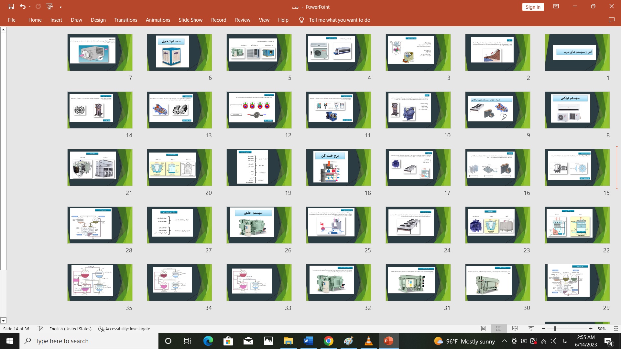Open Google Chrome from taskbar
Image resolution: width=621 pixels, height=349 pixels.
(x=328, y=341)
